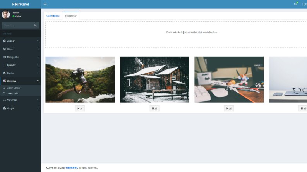
Task: Click the green Online status dot
Action: point(14,16)
